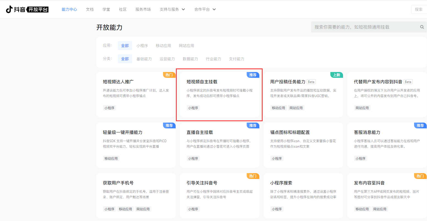Select 小程序 application filter
Screen dimensions: 427x221
click(x=142, y=46)
